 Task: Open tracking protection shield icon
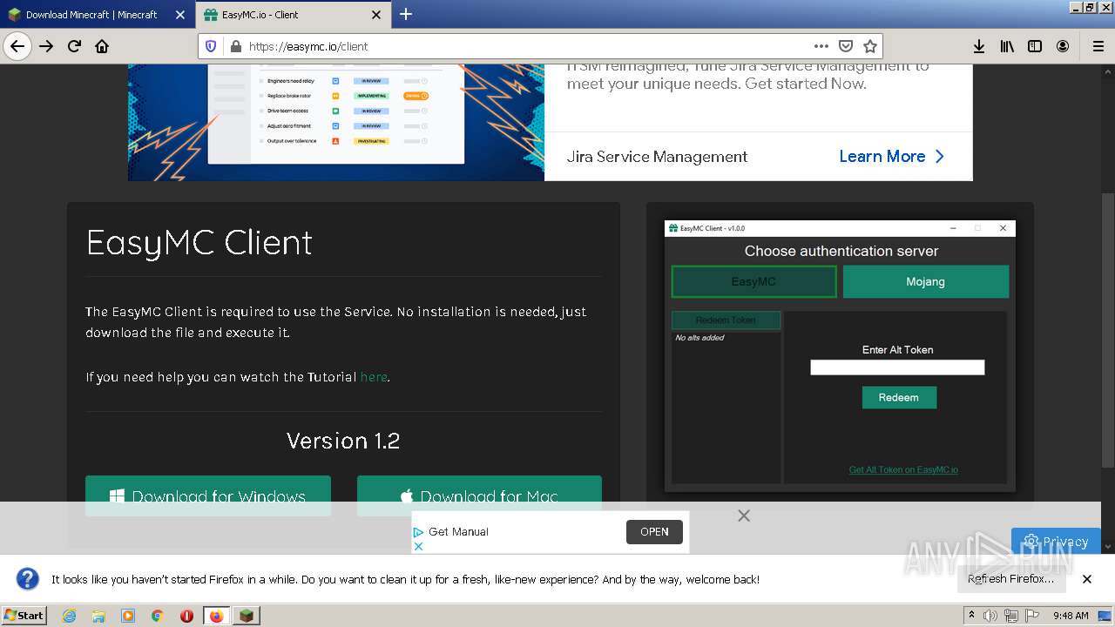click(x=211, y=46)
